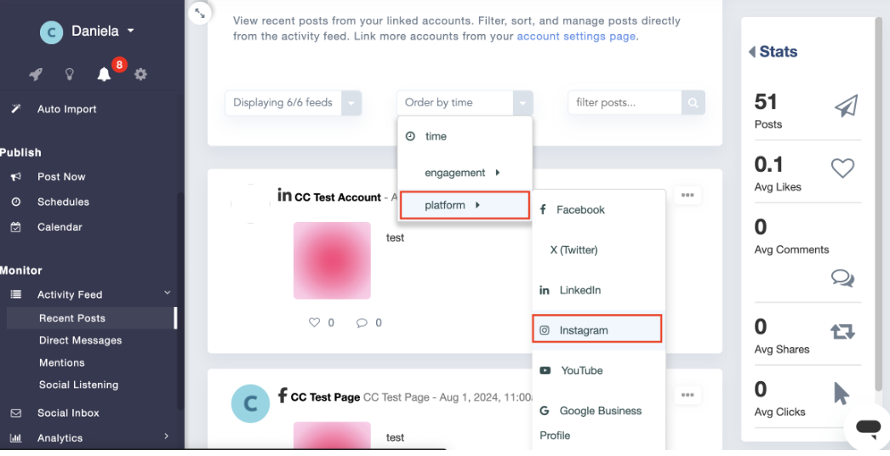The image size is (890, 456).
Task: Click the comment icon on LinkedIn post
Action: click(x=362, y=322)
